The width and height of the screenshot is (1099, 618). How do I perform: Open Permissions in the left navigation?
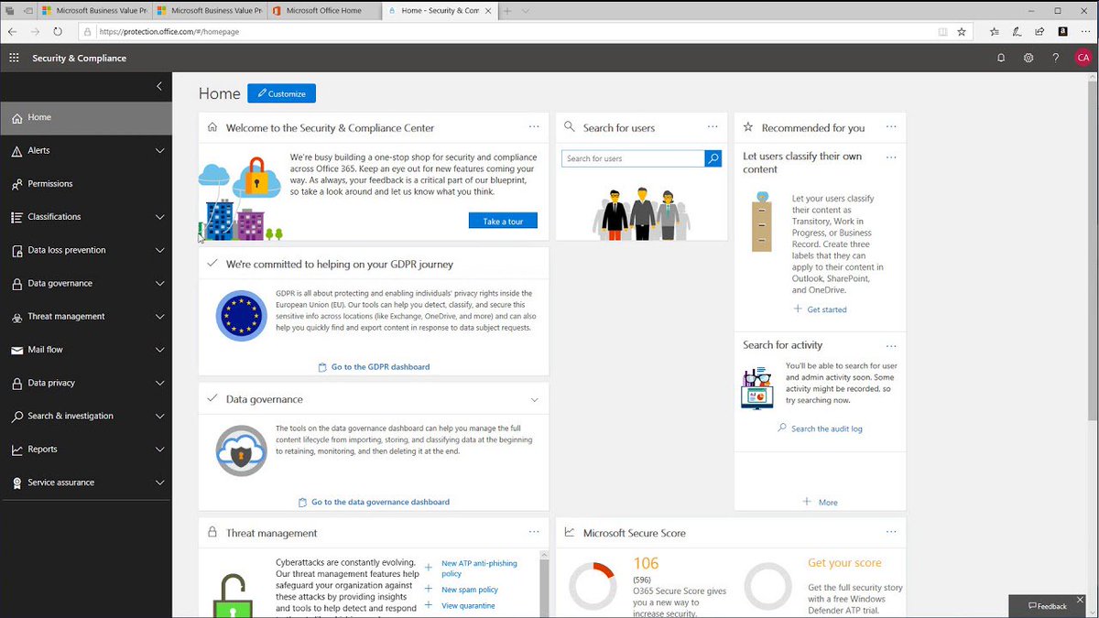(x=86, y=183)
